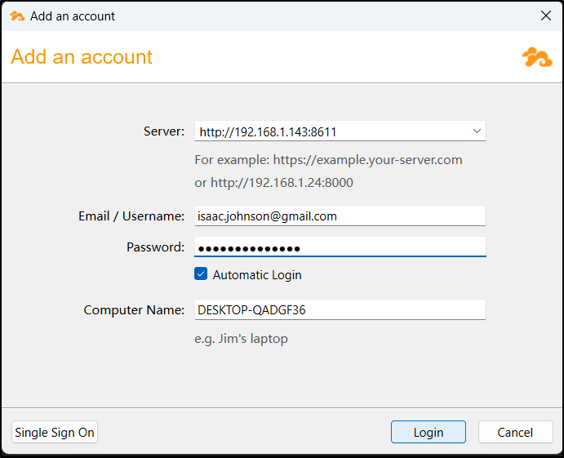Click the example server URL hint text
564x458 pixels.
click(x=328, y=160)
